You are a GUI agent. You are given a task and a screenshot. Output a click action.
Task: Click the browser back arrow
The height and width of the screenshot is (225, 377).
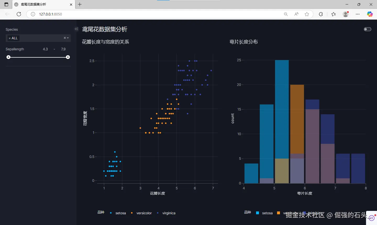tap(7, 14)
